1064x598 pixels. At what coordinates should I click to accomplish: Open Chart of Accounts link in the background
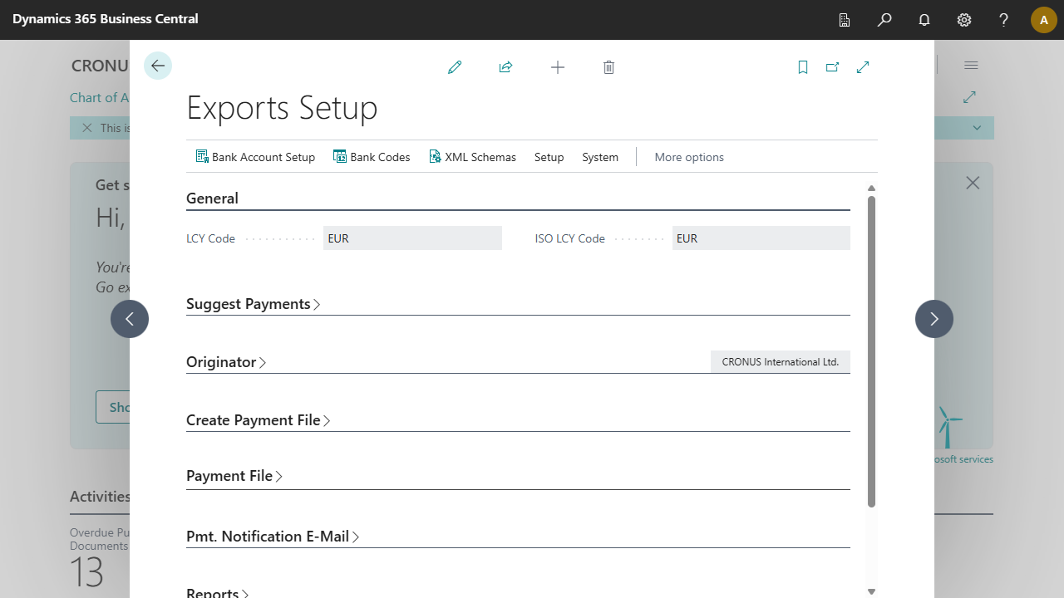99,97
